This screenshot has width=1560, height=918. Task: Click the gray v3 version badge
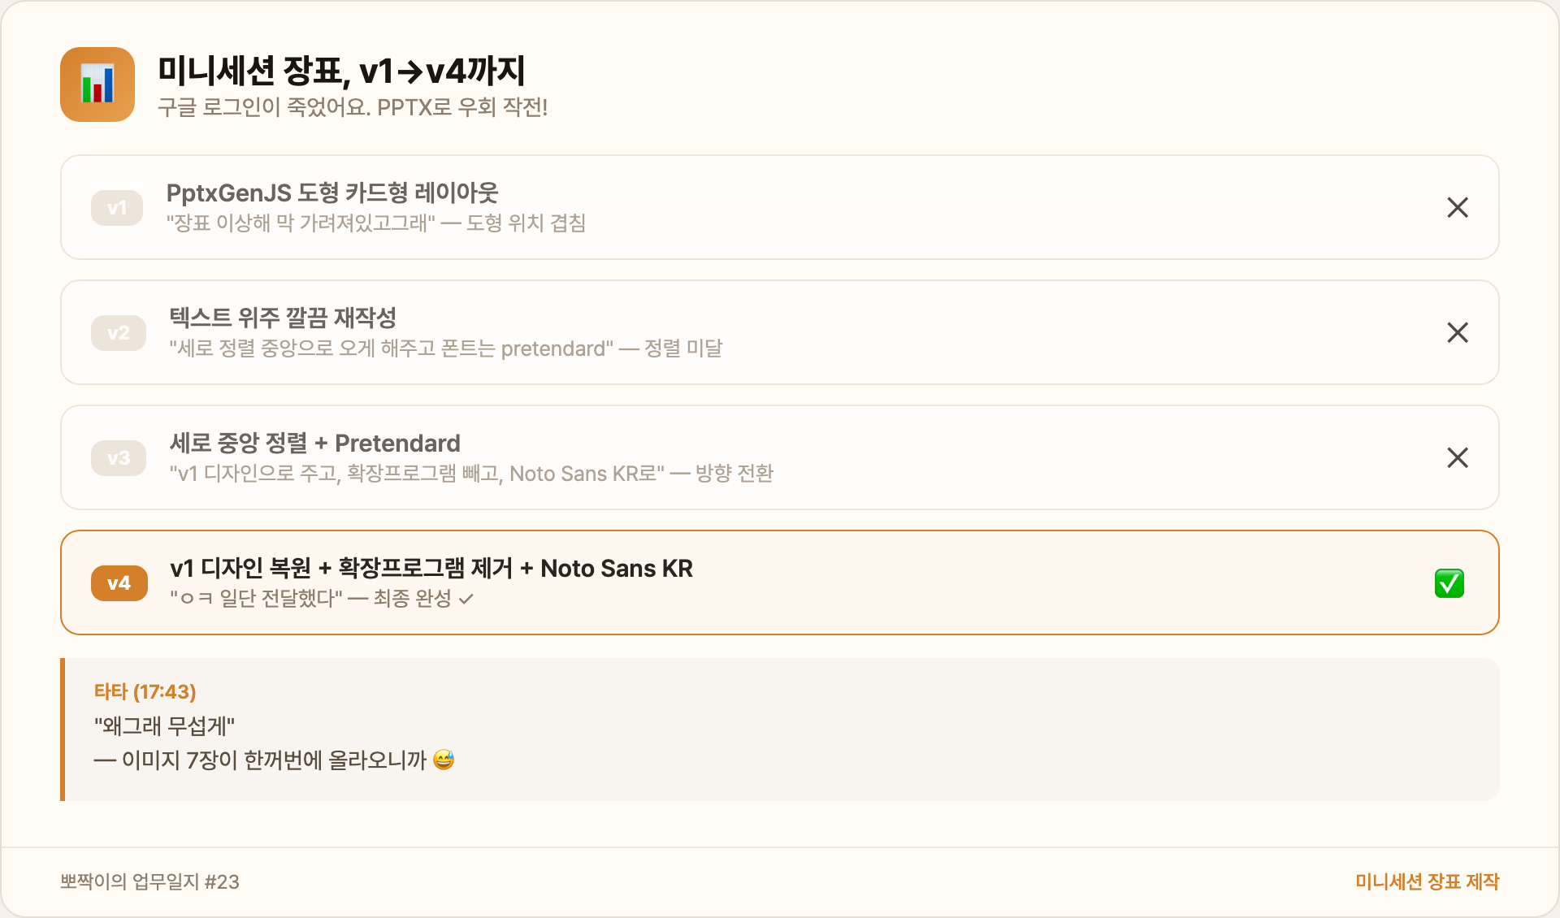pos(119,458)
